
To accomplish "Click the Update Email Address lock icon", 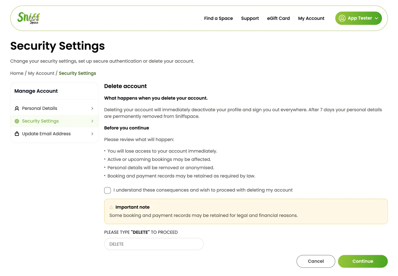I will coord(17,134).
